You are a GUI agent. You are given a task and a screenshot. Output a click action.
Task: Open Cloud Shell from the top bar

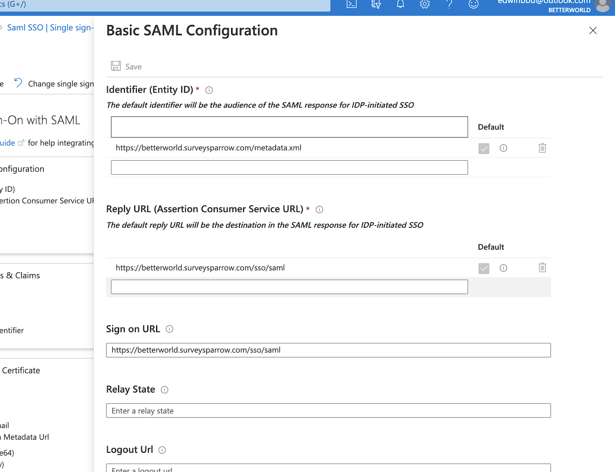point(351,4)
